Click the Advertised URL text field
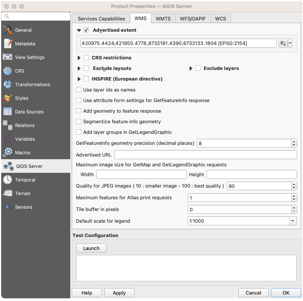303x301 pixels. coord(205,155)
